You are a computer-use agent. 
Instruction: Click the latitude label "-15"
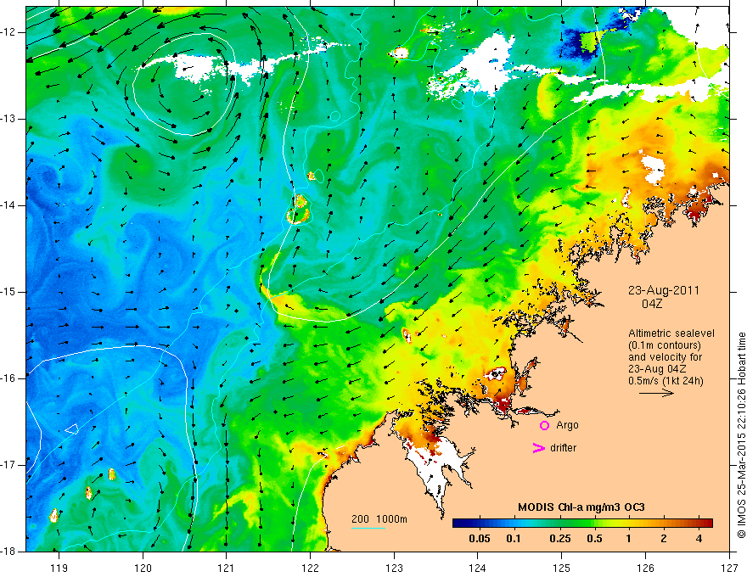[x=9, y=292]
